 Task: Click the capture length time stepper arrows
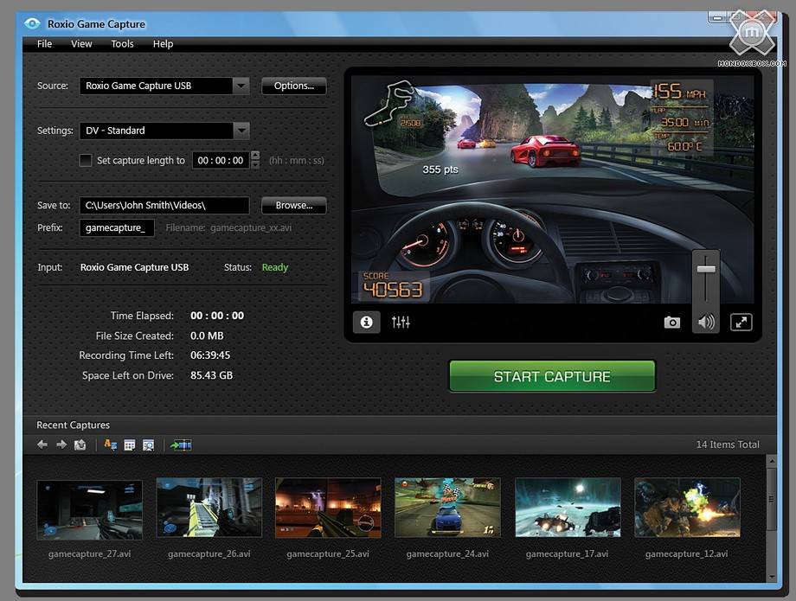pyautogui.click(x=254, y=160)
